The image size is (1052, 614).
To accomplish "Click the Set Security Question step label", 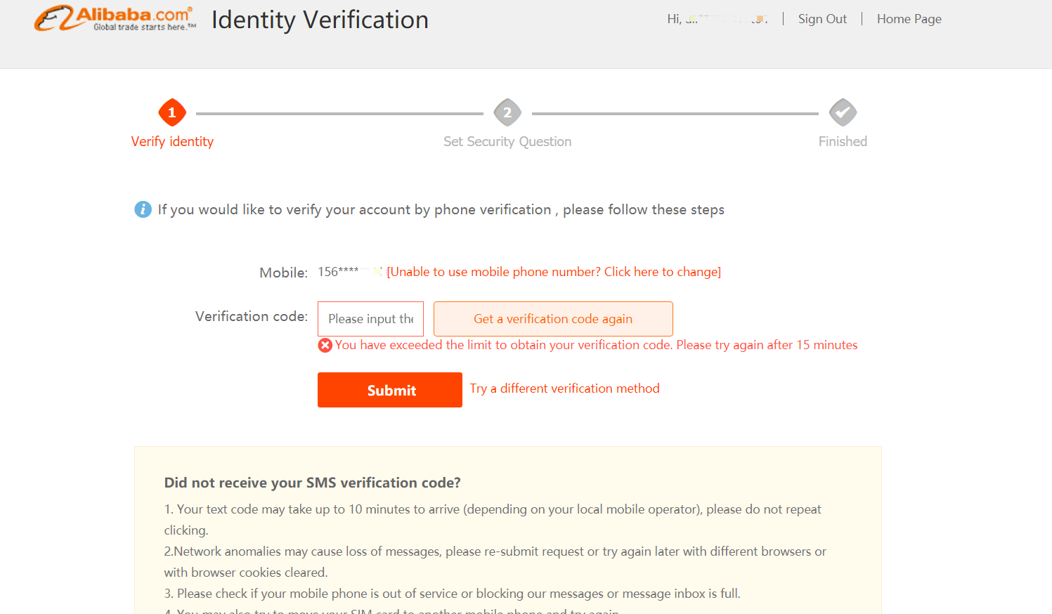I will 507,141.
